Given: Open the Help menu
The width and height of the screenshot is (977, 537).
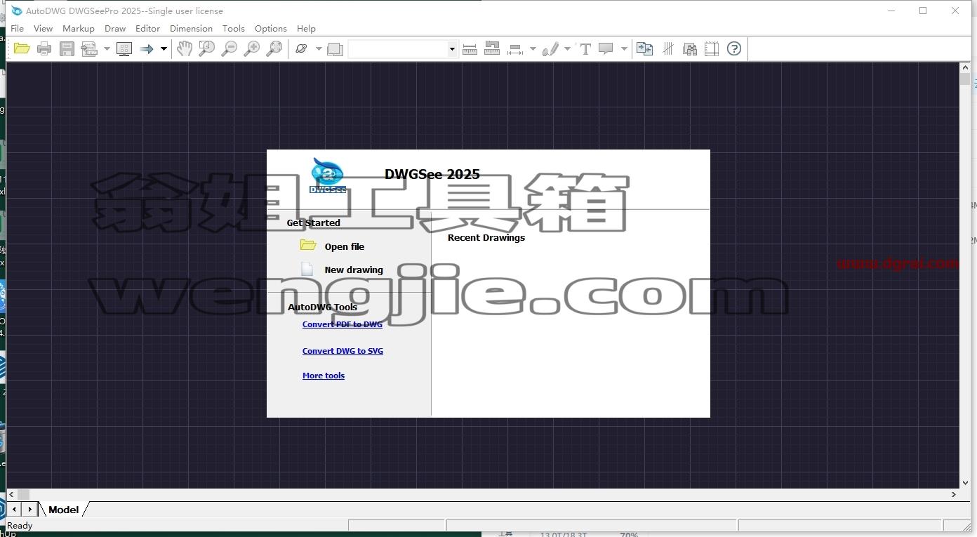Looking at the screenshot, I should coord(306,28).
